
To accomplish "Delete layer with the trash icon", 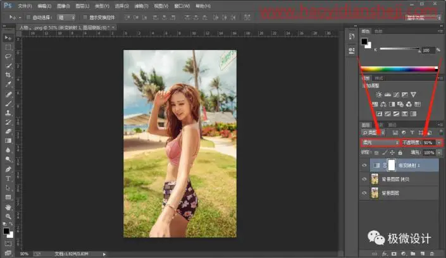I will click(432, 254).
